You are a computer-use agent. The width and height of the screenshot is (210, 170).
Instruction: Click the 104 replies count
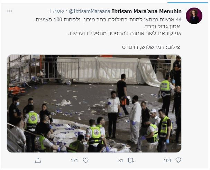(x=167, y=161)
